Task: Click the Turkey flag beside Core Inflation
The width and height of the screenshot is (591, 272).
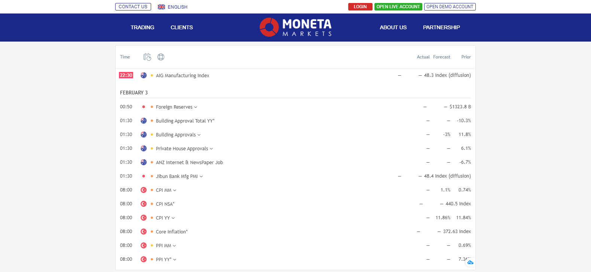Action: coord(144,232)
